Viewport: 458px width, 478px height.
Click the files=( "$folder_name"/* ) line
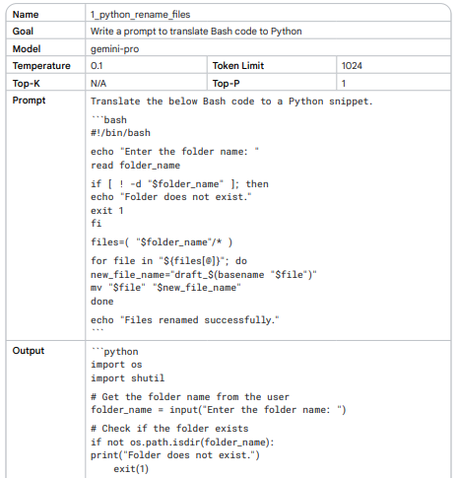coord(162,242)
